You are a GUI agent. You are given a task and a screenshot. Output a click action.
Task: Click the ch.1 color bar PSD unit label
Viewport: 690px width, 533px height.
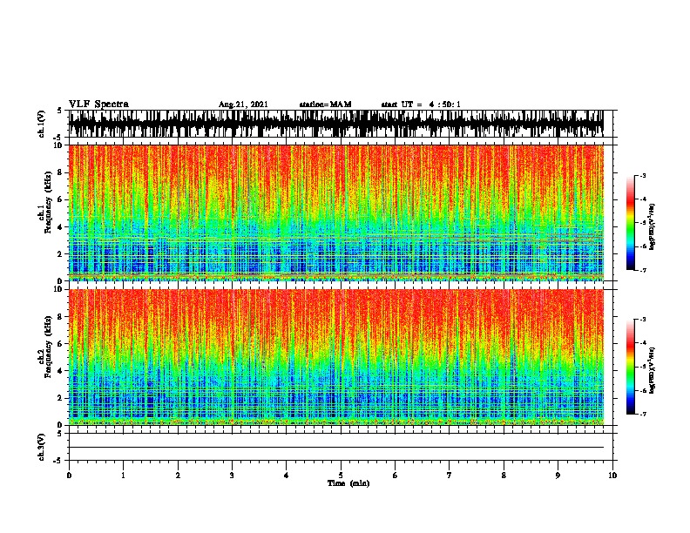click(652, 226)
